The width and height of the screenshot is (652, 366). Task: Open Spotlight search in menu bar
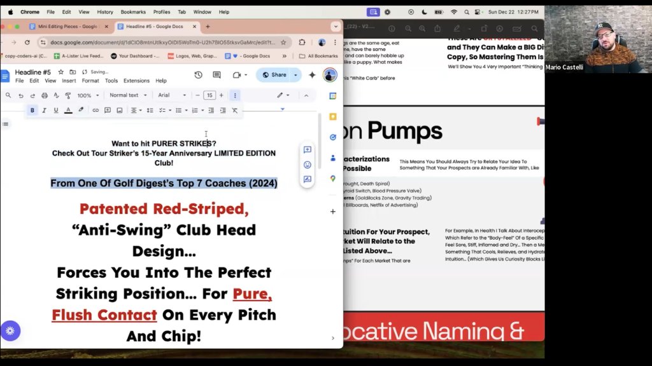coord(467,12)
